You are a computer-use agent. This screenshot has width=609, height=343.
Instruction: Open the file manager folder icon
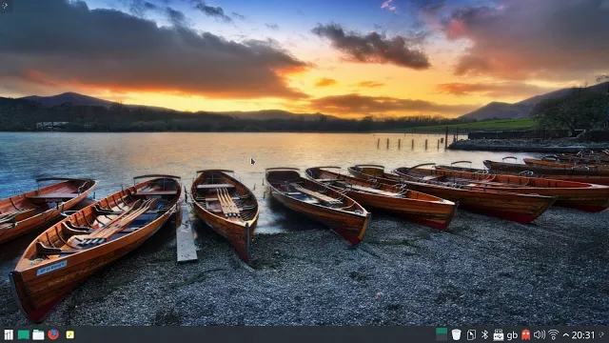(x=38, y=334)
